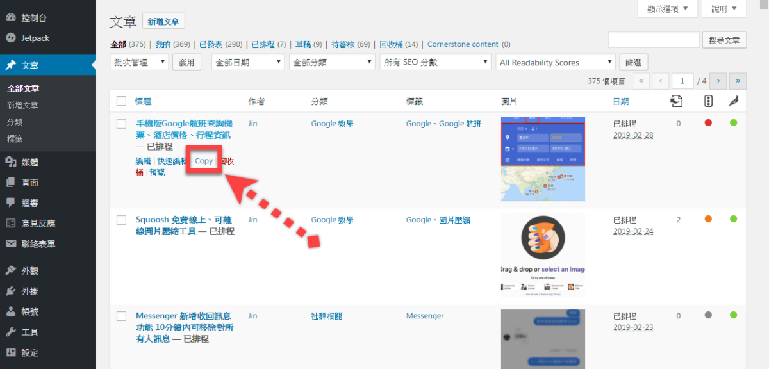Sort posts by the 日期 column header

[621, 101]
